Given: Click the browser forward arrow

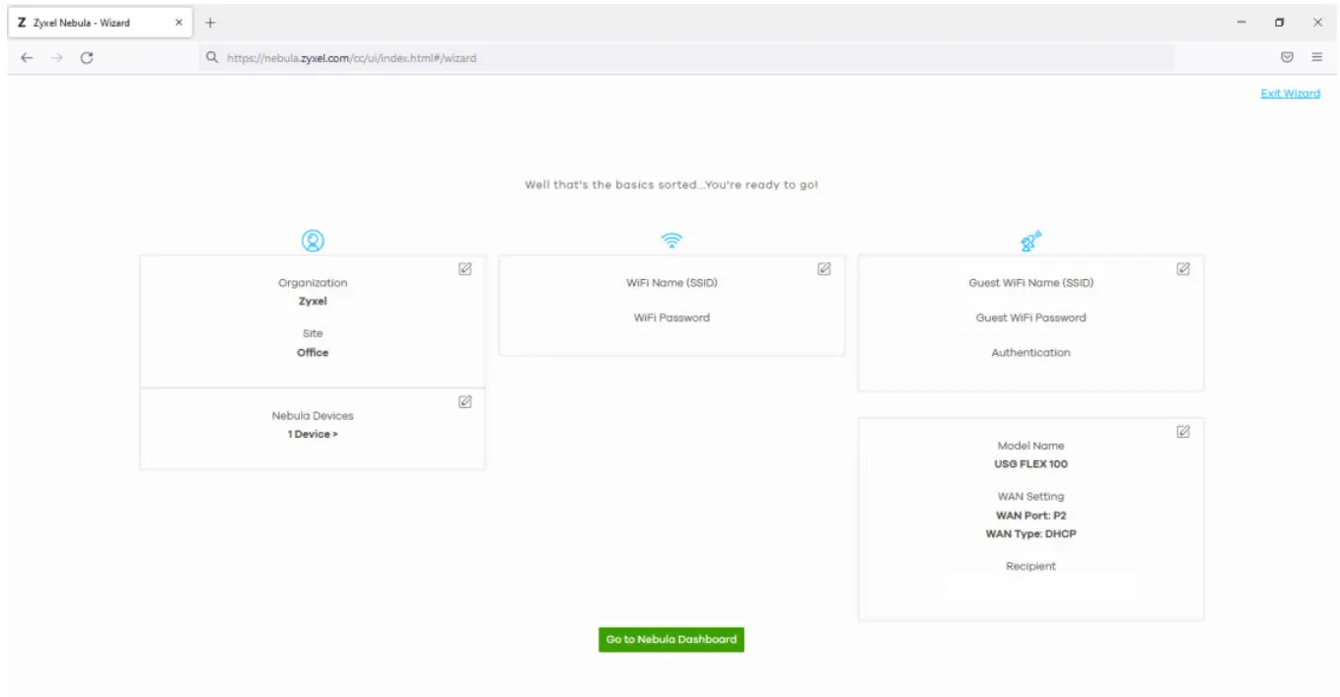Looking at the screenshot, I should [55, 57].
